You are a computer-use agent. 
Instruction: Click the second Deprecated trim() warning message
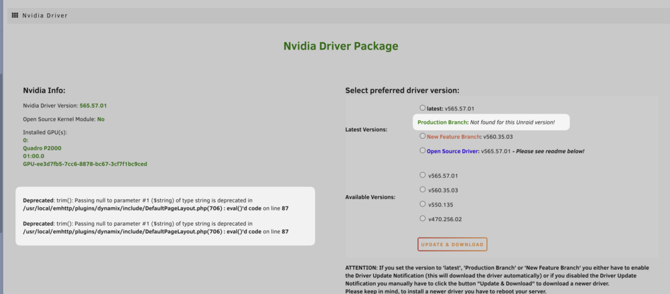[x=156, y=228]
